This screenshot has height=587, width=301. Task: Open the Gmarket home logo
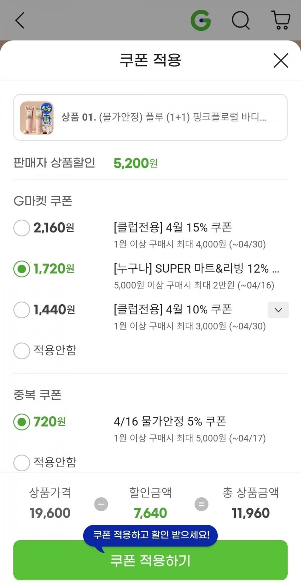pos(201,20)
